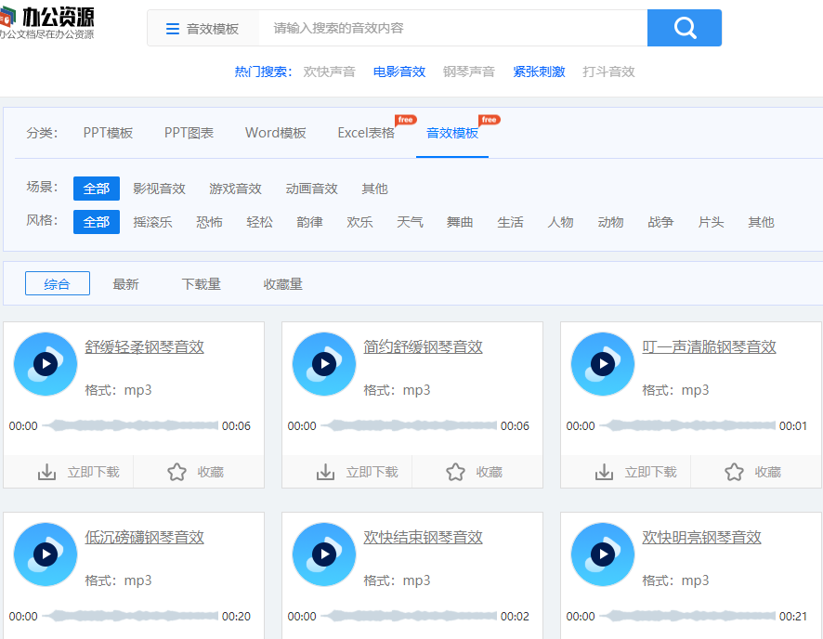This screenshot has width=823, height=639.
Task: Seek in 舒缓轻柔钢琴音效 waveform bar
Action: tap(130, 425)
